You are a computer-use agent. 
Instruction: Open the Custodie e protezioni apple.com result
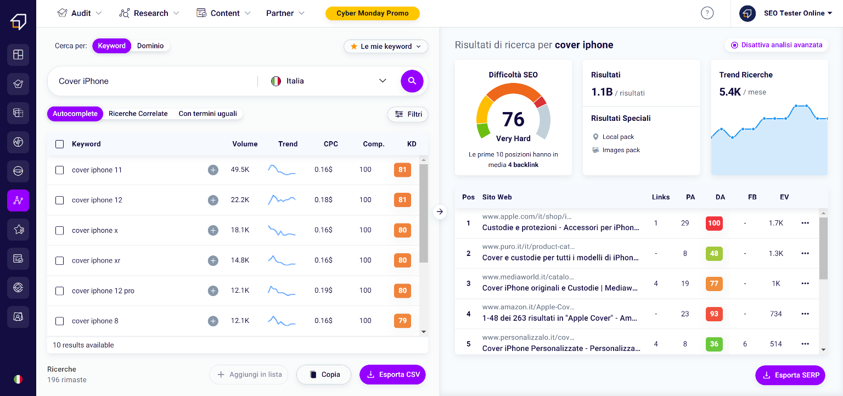tap(561, 227)
